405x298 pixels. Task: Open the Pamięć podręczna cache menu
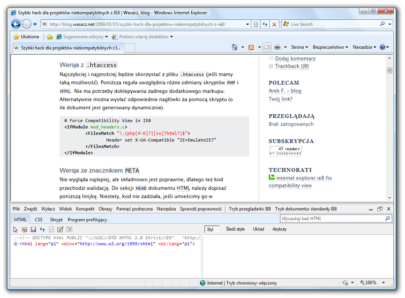(x=134, y=209)
